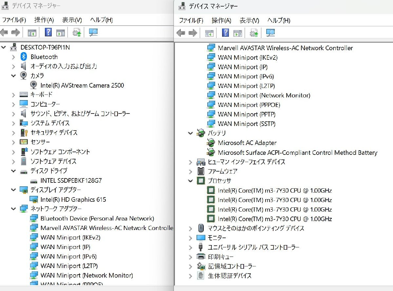
Task: Click Scan for hardware changes in left toolbar
Action: [x=93, y=32]
